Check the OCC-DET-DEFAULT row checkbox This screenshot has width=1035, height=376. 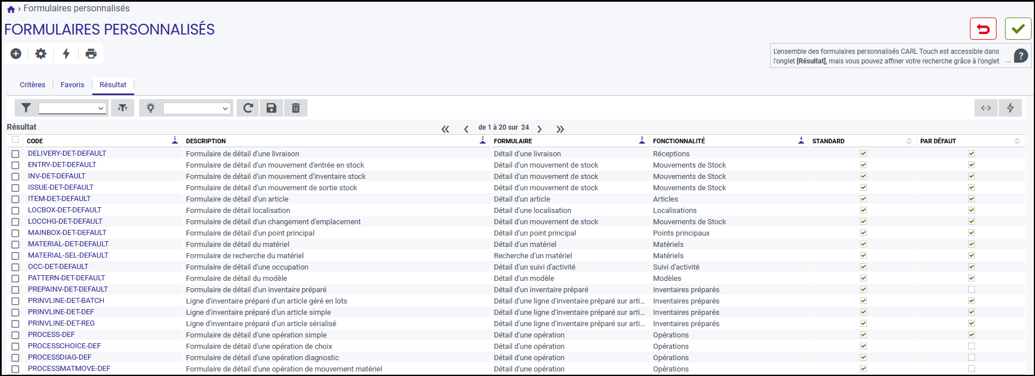click(15, 267)
